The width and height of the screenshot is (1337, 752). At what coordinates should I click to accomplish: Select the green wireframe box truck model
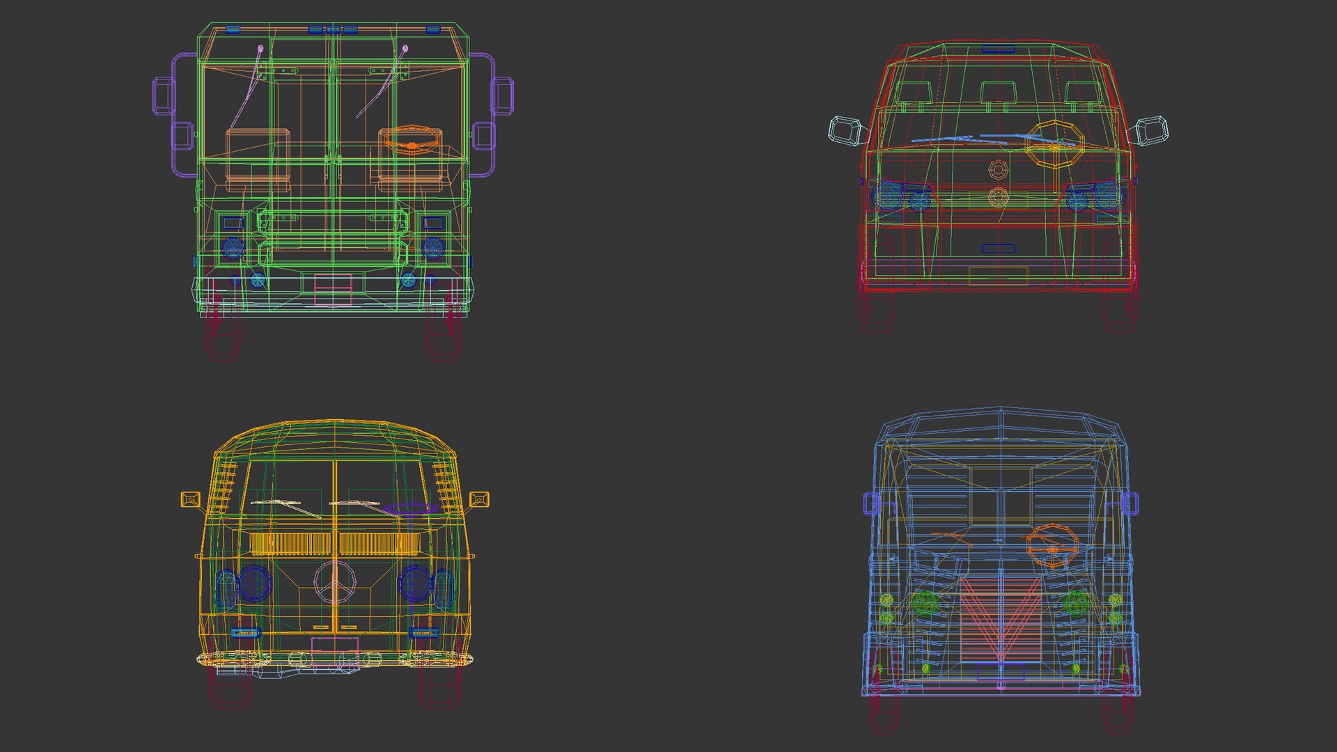(x=333, y=191)
